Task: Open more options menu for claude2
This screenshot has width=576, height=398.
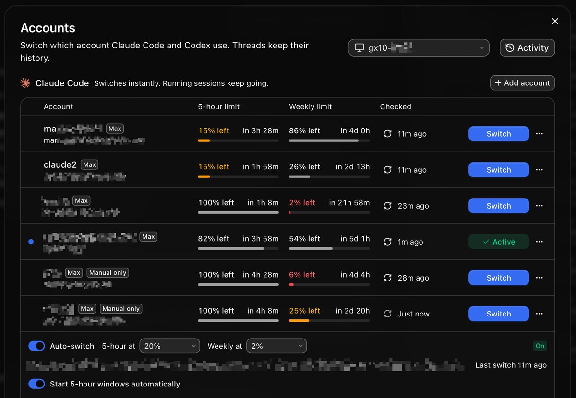Action: [x=539, y=170]
